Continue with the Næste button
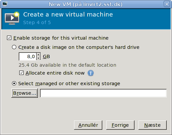 point(152,125)
